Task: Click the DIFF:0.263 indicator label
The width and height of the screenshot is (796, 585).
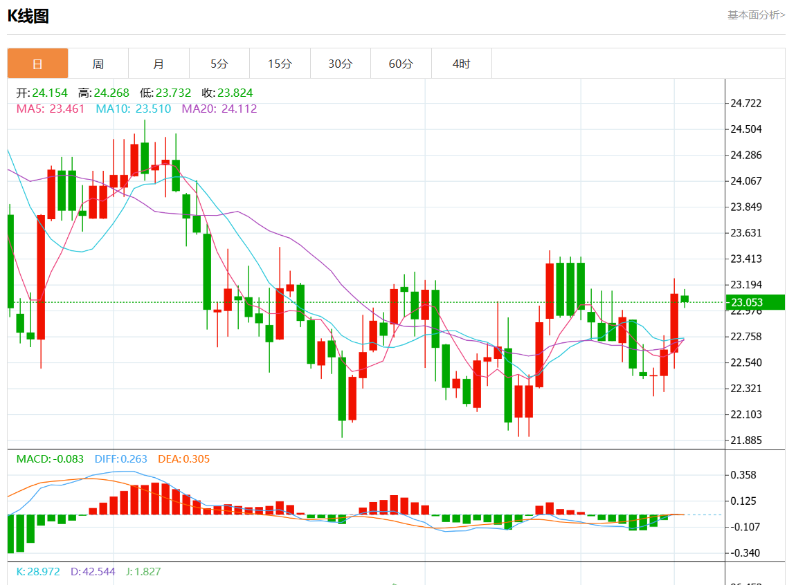Action: click(x=121, y=458)
